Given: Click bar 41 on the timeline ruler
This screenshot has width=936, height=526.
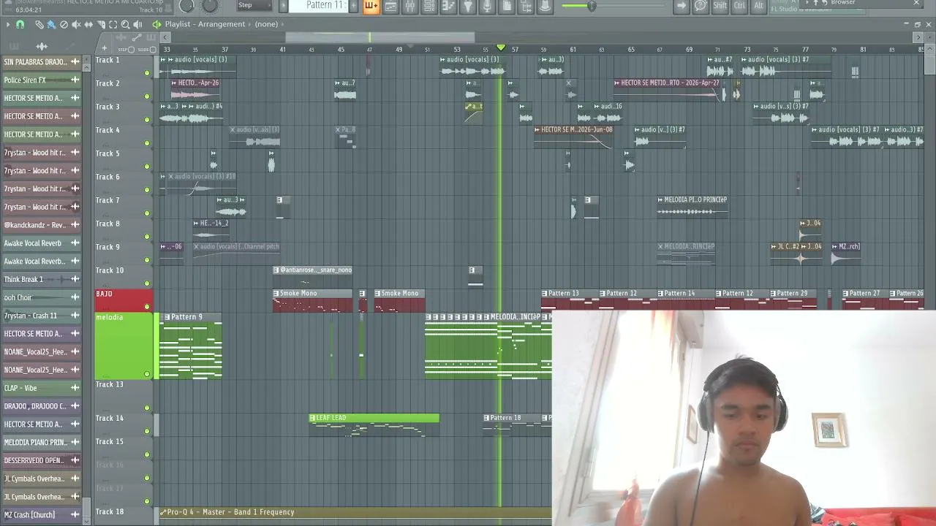Looking at the screenshot, I should pyautogui.click(x=282, y=50).
